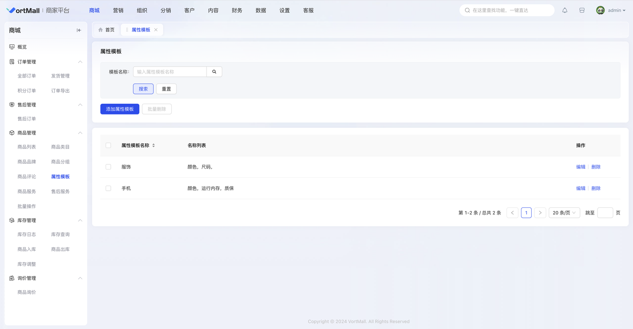The width and height of the screenshot is (633, 329).
Task: Collapse the 库存管理 sidebar section
Action: click(x=80, y=221)
